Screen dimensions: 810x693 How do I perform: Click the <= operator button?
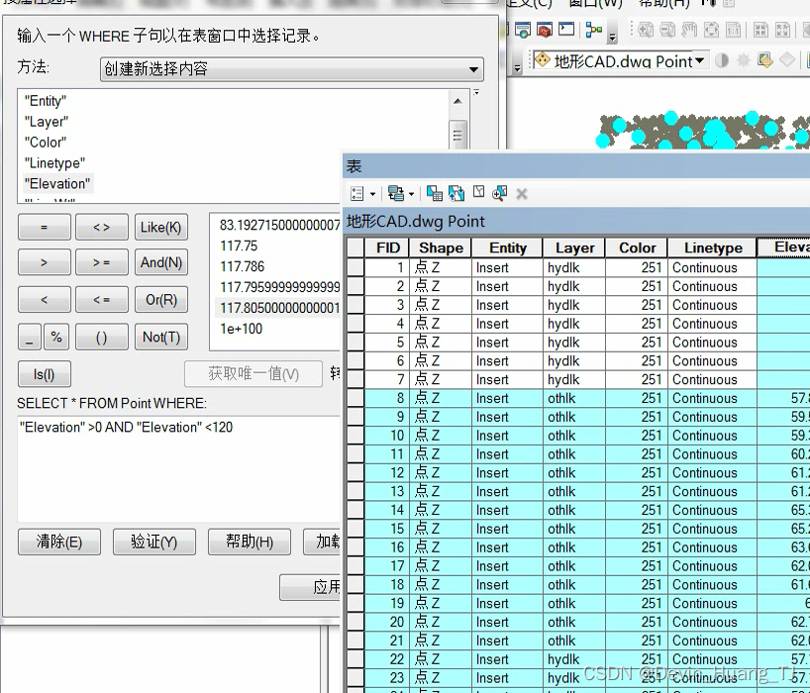click(102, 300)
